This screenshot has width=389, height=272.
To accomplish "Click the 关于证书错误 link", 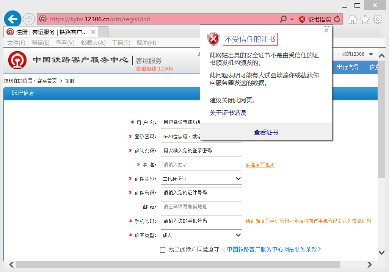I will pos(228,113).
